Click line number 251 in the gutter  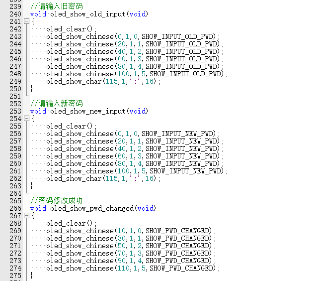click(15, 96)
